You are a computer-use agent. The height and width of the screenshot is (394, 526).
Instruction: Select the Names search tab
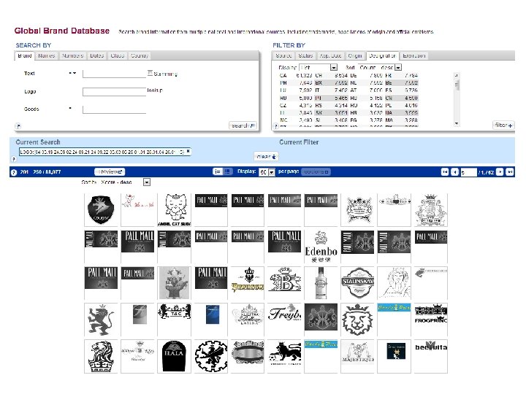(47, 55)
